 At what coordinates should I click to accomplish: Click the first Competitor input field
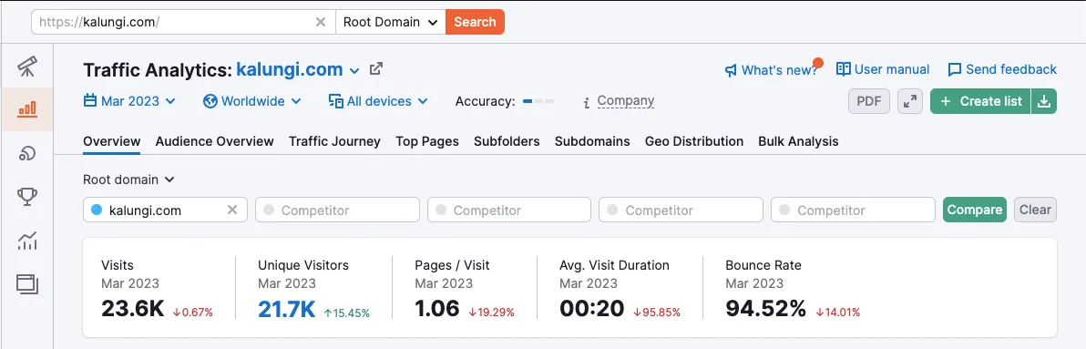[x=337, y=210]
